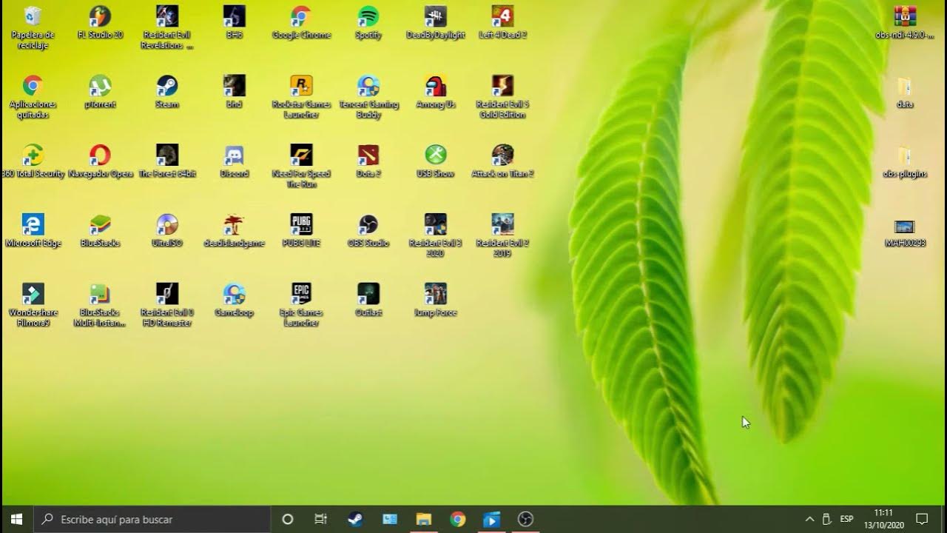
Task: Switch to Chrome on the taskbar
Action: [457, 519]
